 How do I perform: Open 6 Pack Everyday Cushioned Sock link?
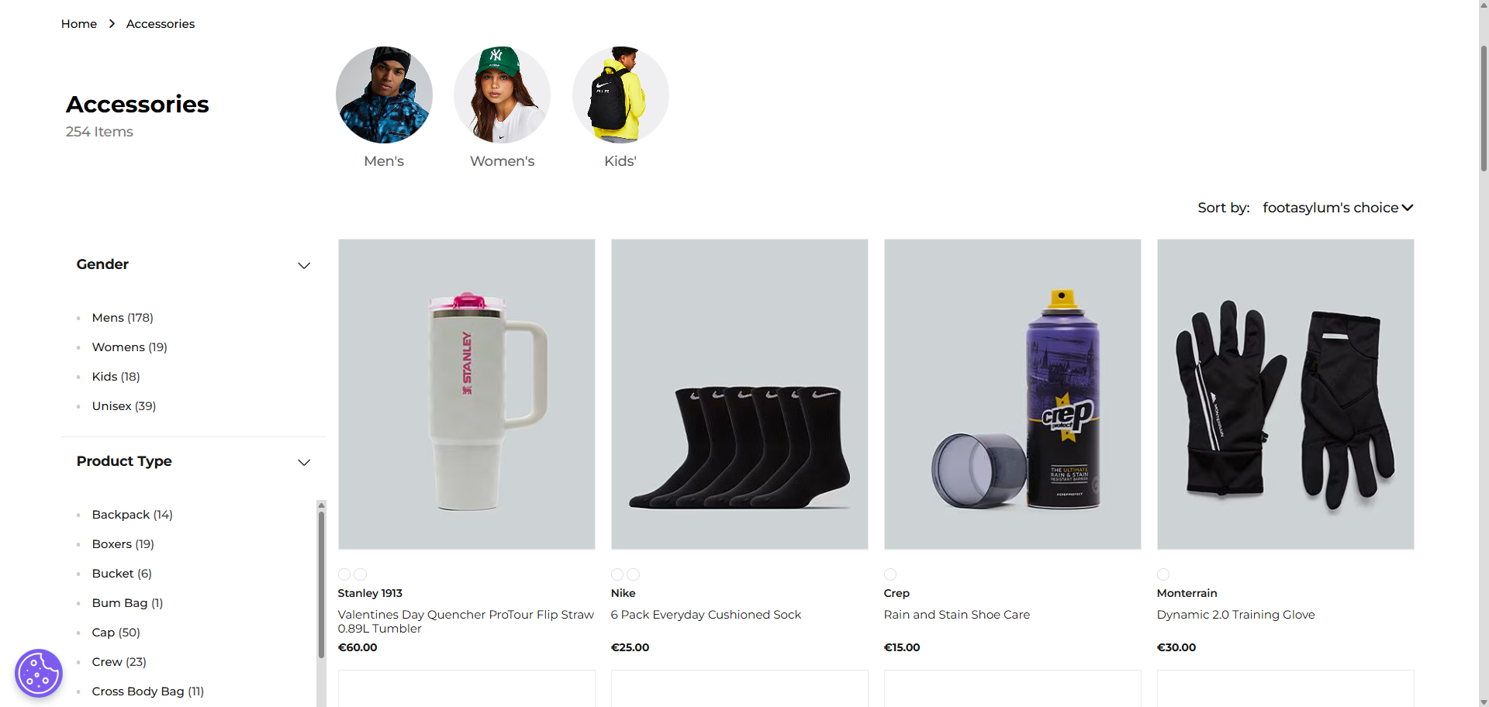706,615
